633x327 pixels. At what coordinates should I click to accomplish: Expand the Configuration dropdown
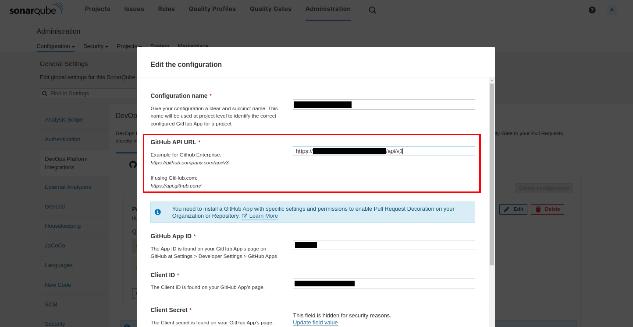56,46
